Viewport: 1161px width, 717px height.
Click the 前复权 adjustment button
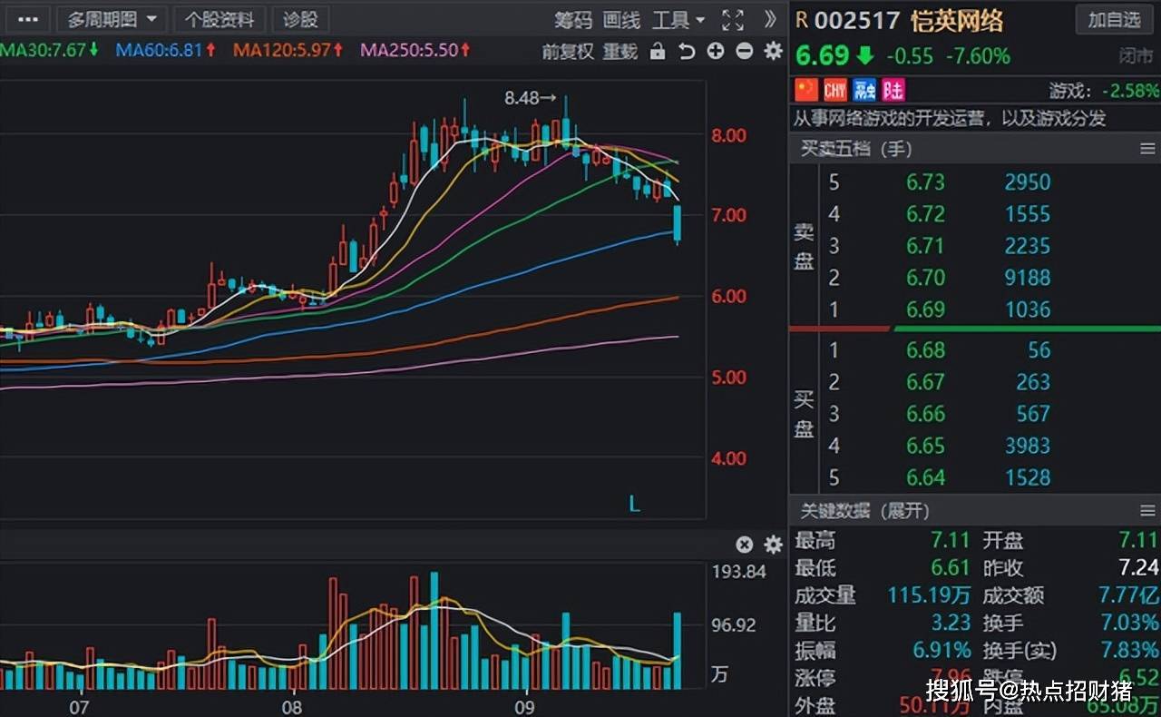(568, 52)
